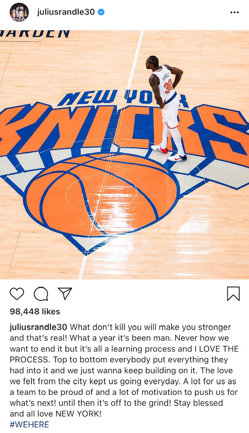This screenshot has height=433, width=249.
Task: Open juliusrandle30 username in the caption
Action: click(39, 327)
